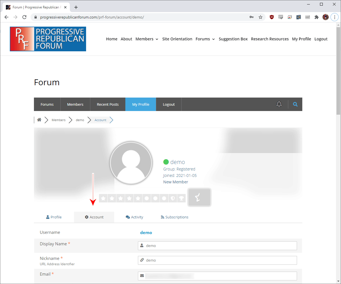
Task: Open the Activity tab
Action: (x=135, y=217)
